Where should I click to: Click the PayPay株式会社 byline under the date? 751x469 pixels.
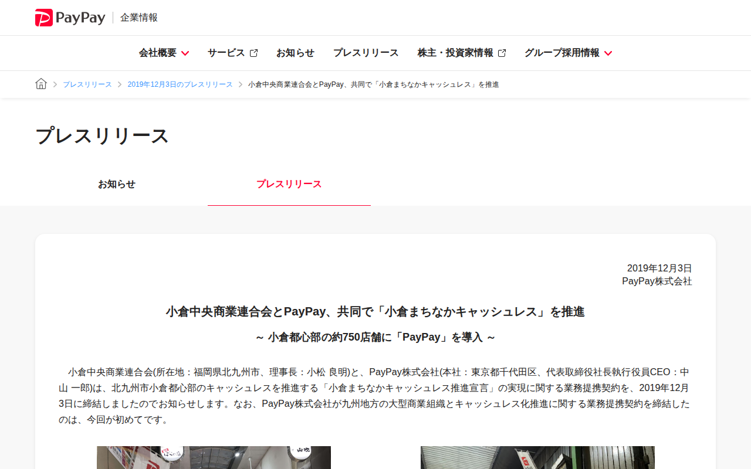[657, 281]
